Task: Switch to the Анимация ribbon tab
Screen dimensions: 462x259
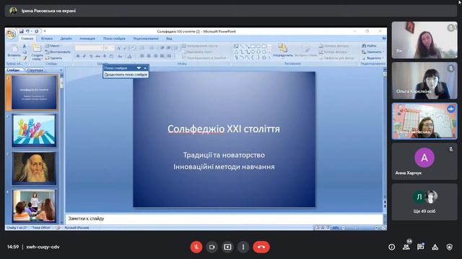Action: [x=87, y=38]
